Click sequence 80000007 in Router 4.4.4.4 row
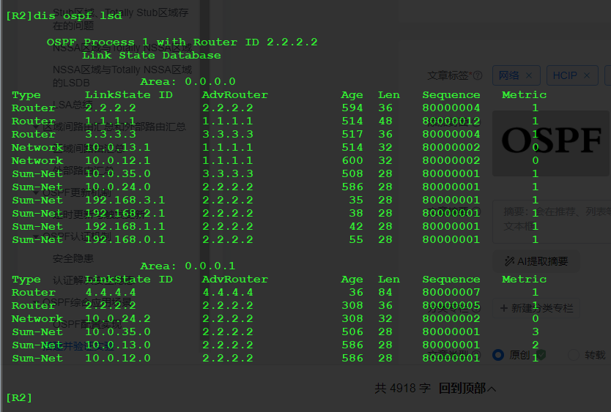This screenshot has width=611, height=412. [451, 293]
